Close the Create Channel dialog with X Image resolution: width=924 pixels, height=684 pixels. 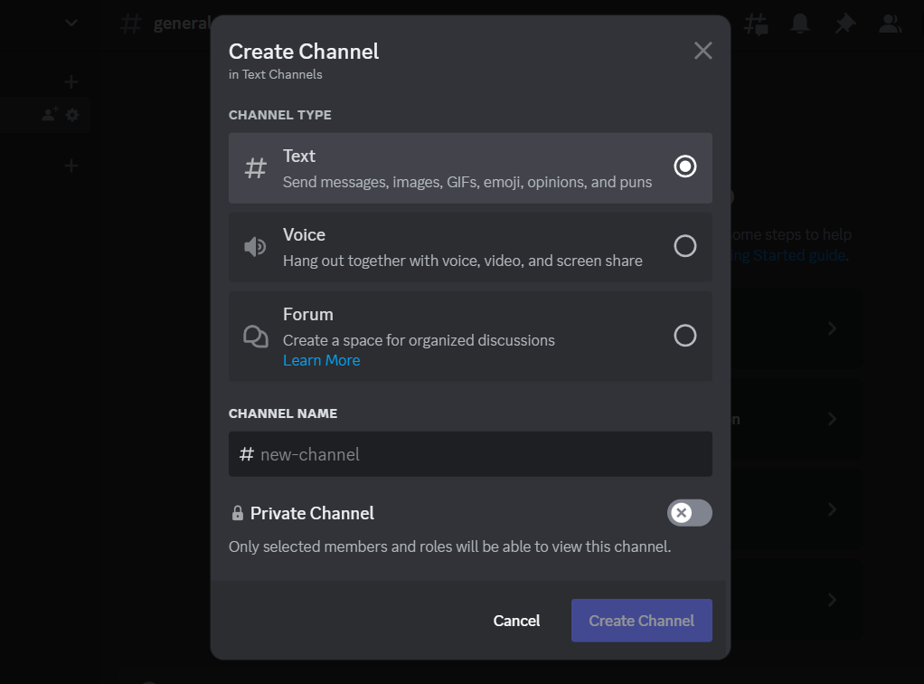click(702, 51)
